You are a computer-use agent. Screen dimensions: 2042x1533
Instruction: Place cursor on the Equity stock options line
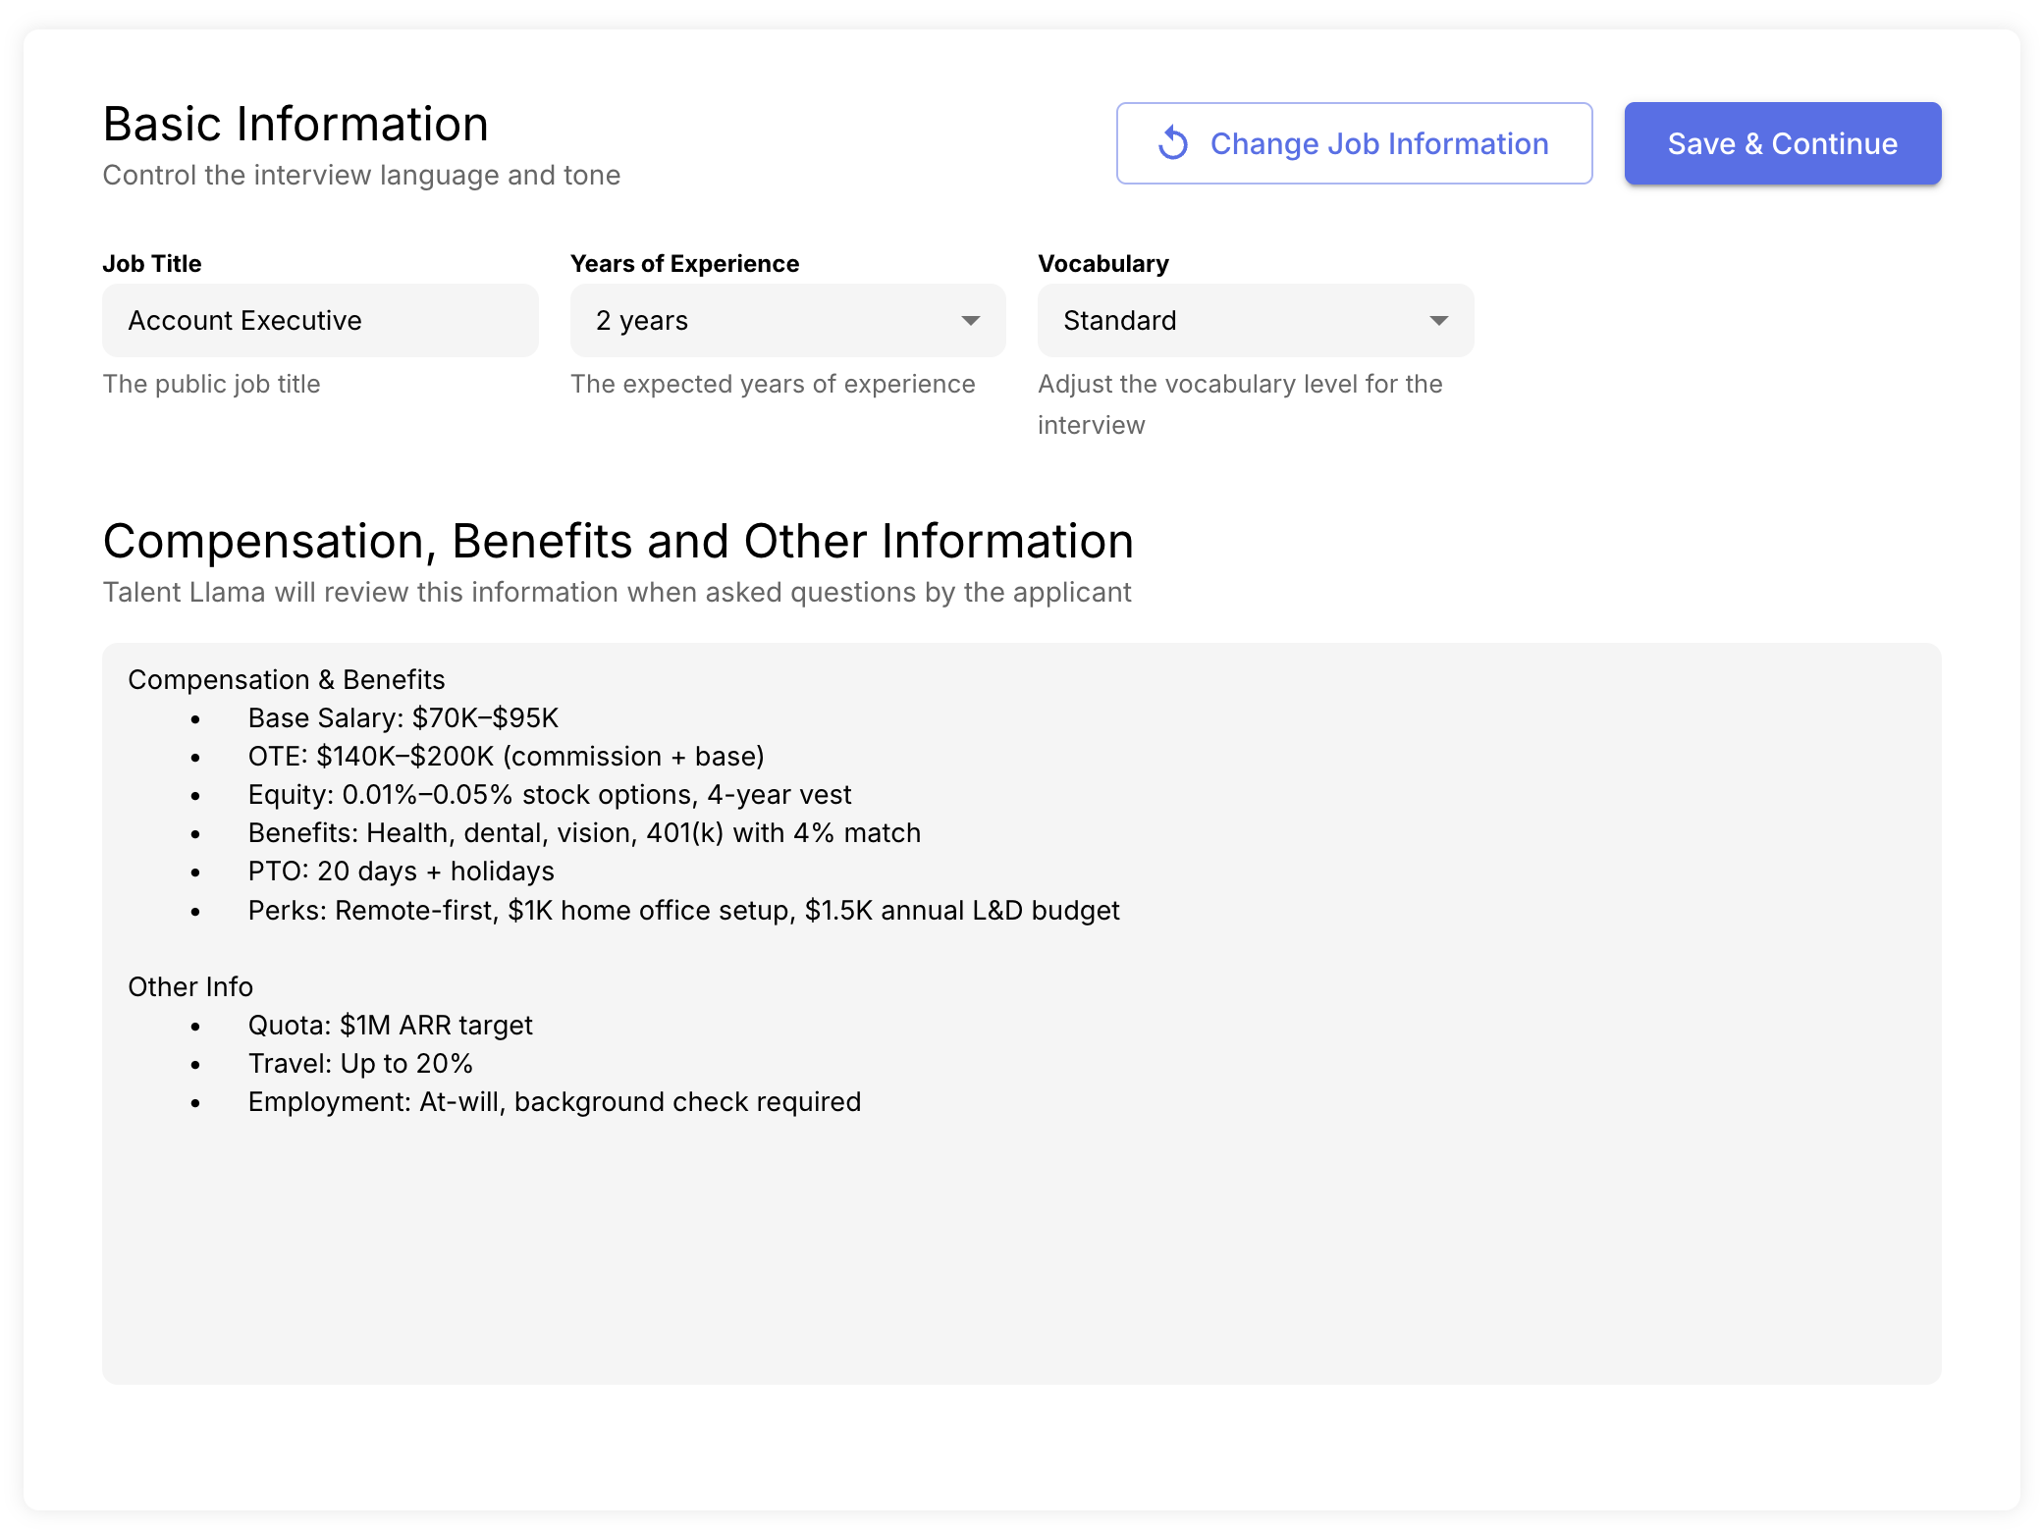tap(549, 795)
